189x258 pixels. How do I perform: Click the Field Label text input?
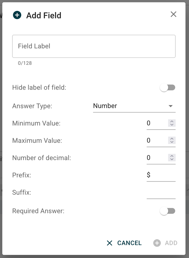(x=94, y=46)
